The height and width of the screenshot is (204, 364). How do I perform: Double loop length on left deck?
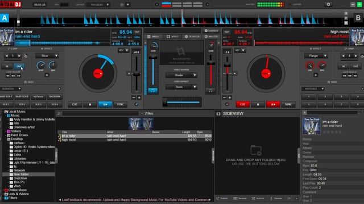coord(19,56)
